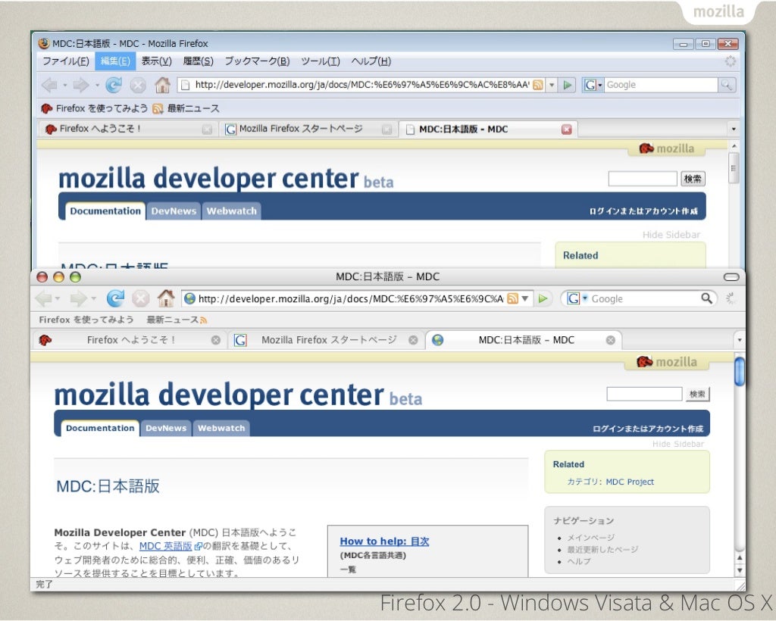
Task: Open the ファイル(F) menu
Action: pos(65,61)
